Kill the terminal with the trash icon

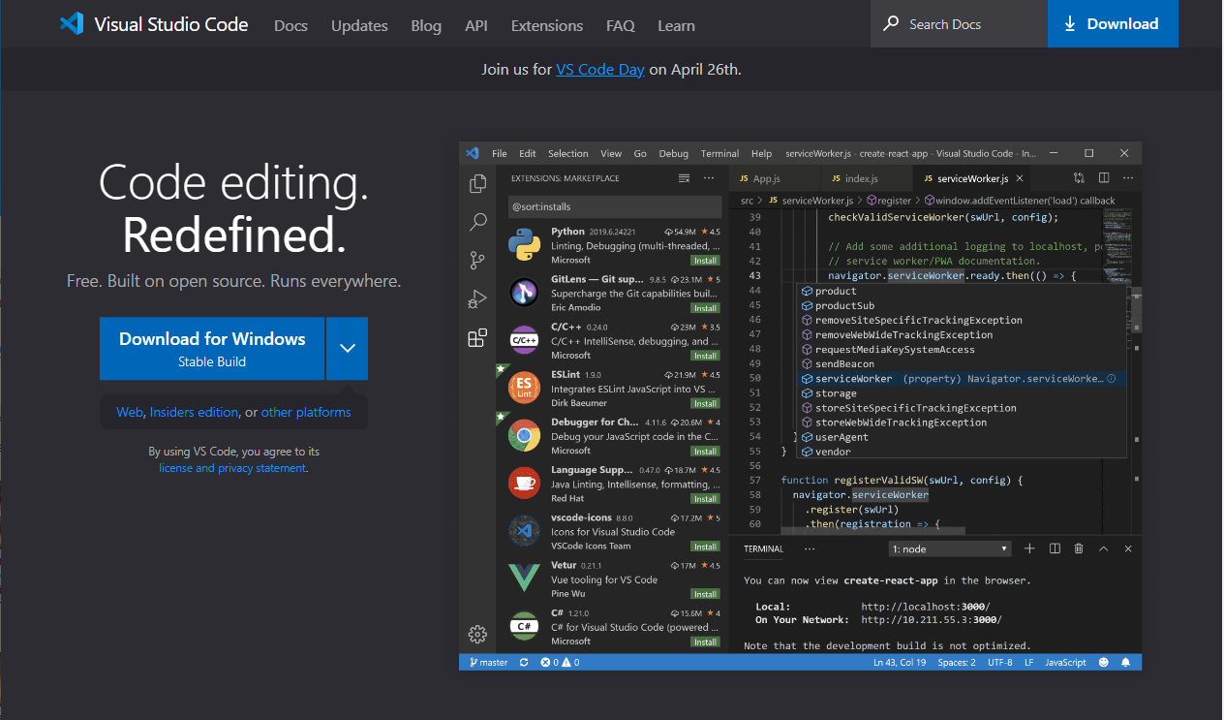[x=1079, y=548]
